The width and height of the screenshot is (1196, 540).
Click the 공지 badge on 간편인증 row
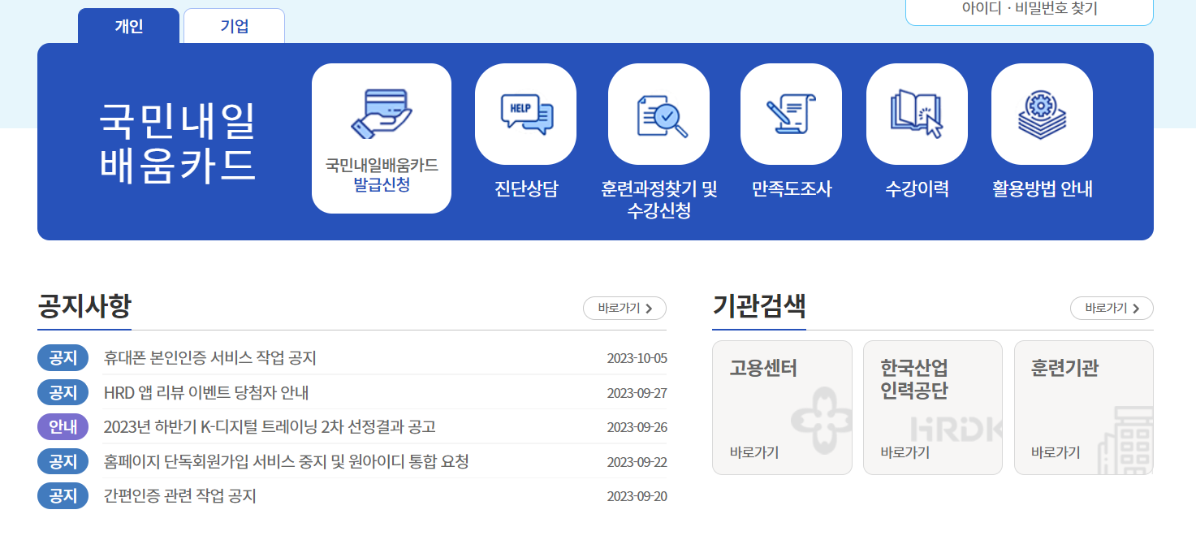[63, 496]
